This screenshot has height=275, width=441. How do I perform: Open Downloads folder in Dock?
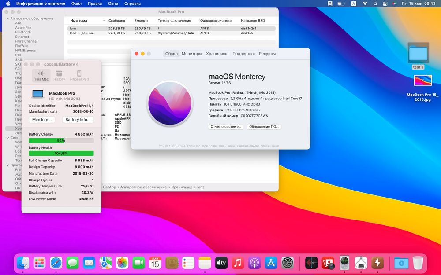(x=401, y=263)
